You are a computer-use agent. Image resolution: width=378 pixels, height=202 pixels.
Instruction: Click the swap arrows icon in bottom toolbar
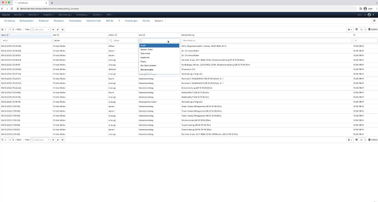click(63, 140)
